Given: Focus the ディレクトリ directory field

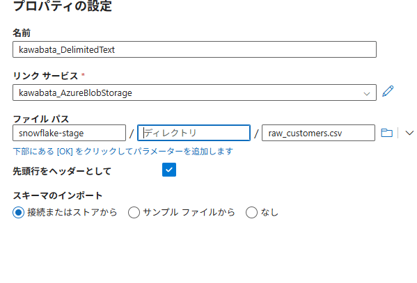Looking at the screenshot, I should (194, 133).
